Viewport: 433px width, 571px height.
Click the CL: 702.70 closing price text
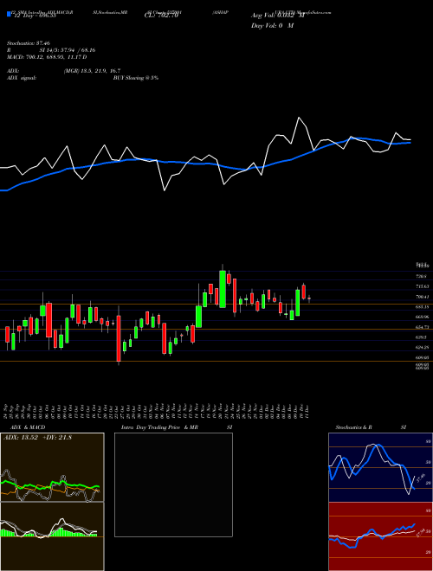point(161,16)
